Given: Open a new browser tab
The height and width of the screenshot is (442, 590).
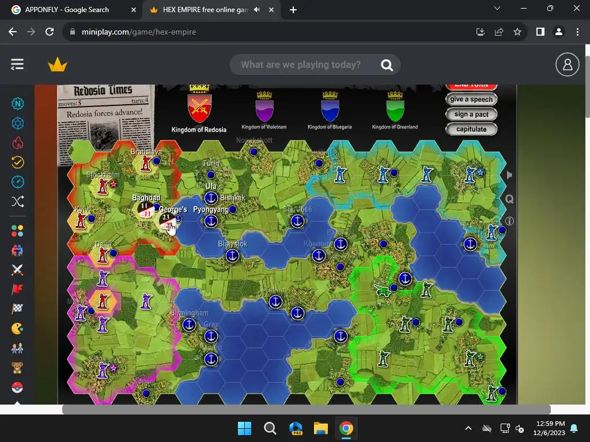Looking at the screenshot, I should [293, 10].
